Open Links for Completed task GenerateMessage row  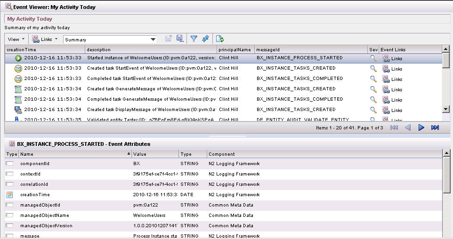tap(392, 100)
